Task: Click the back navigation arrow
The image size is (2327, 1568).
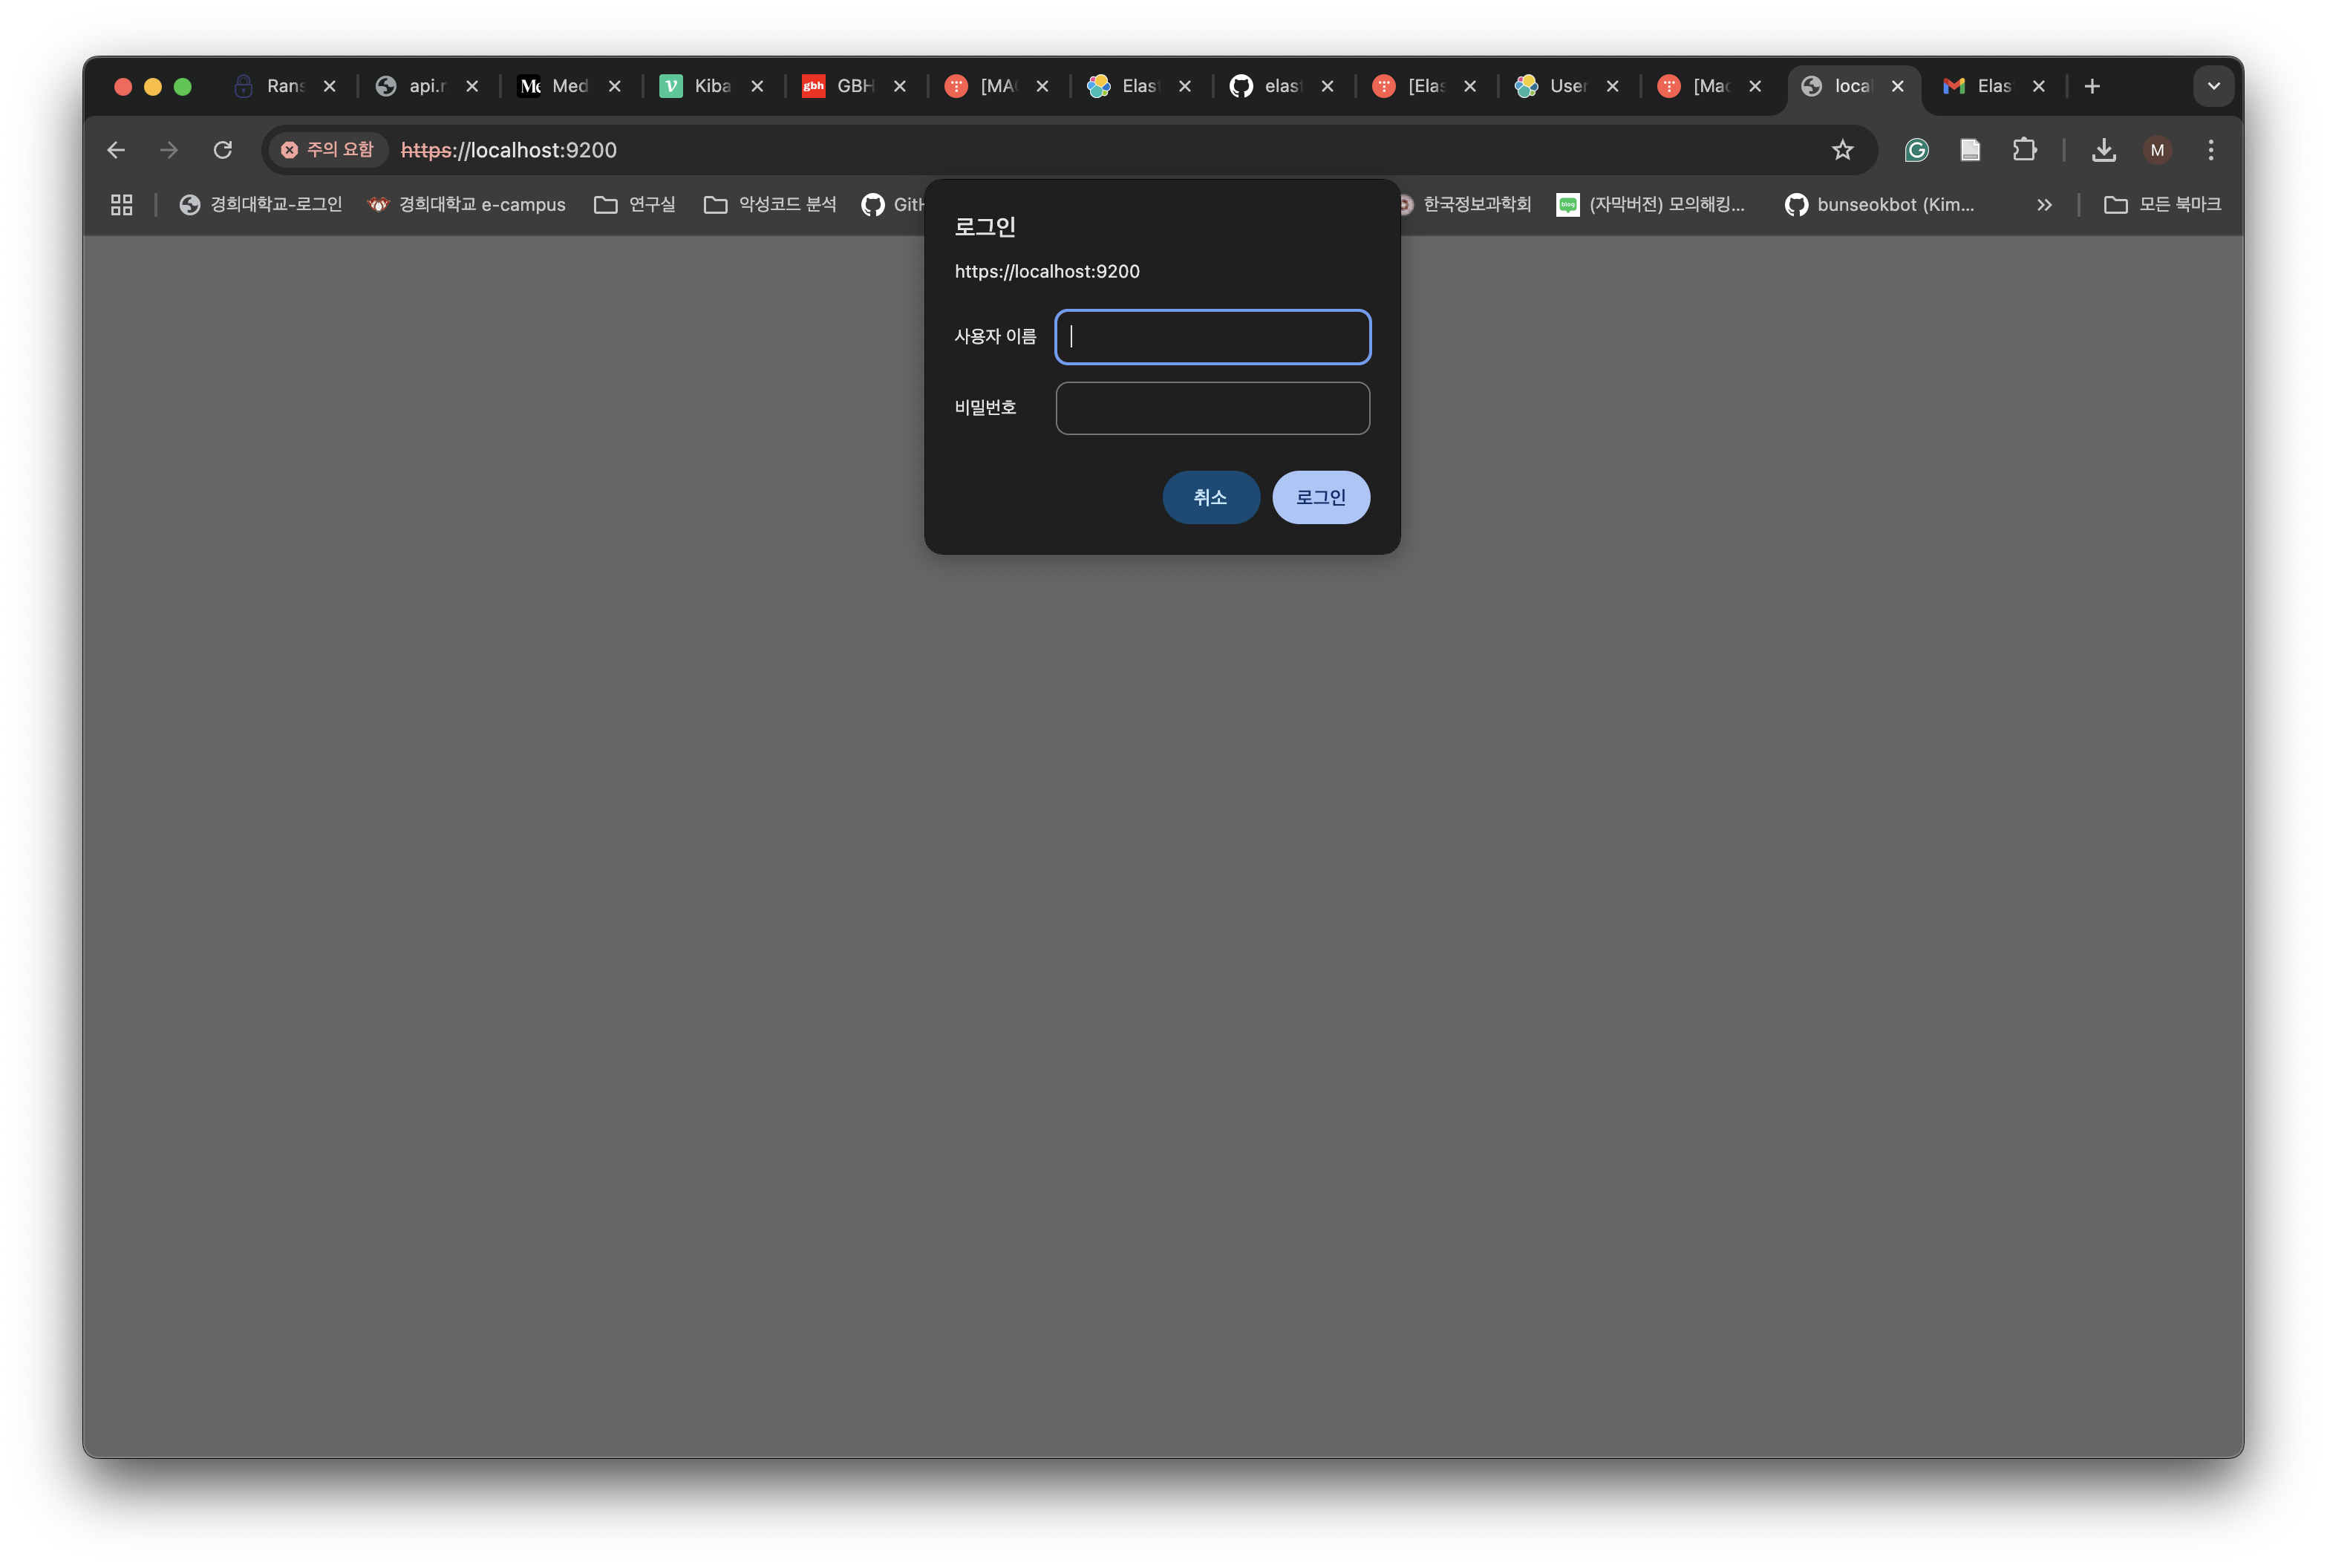Action: pos(116,150)
